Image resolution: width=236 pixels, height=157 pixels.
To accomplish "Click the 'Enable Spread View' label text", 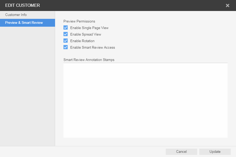I will 85,34.
